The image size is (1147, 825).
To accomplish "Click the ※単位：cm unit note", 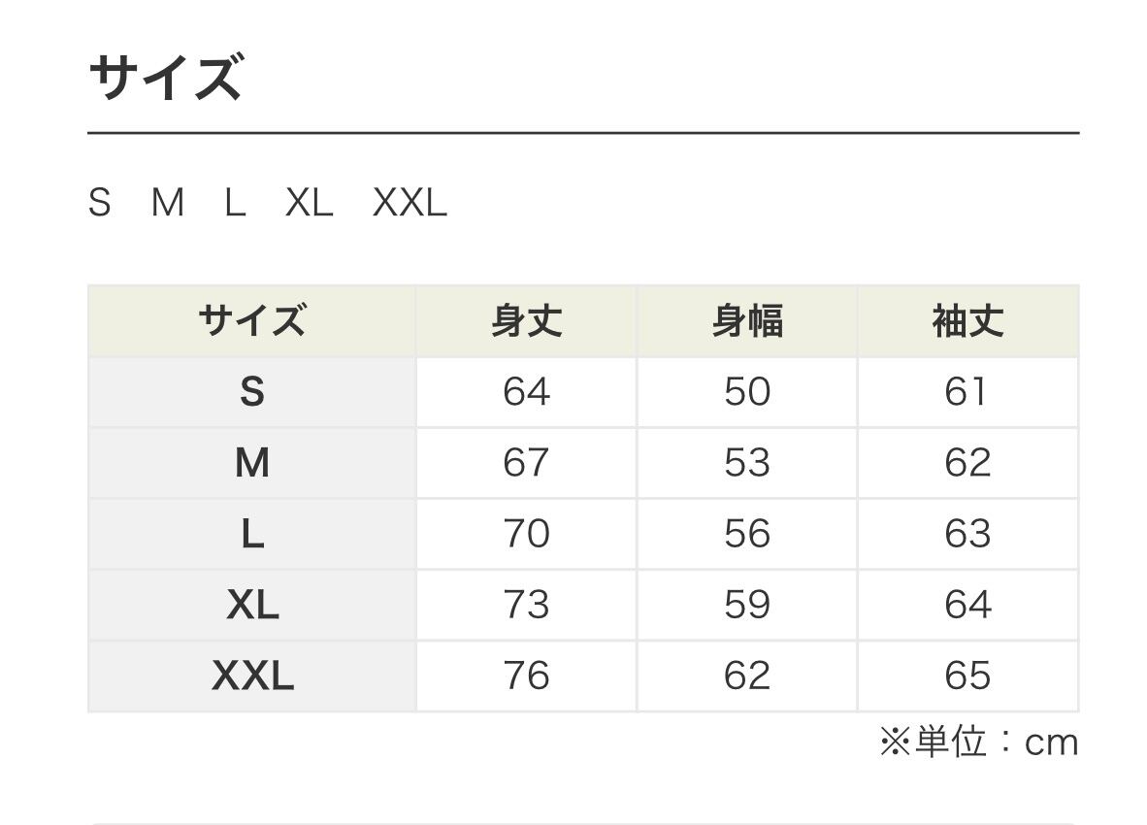I will click(x=978, y=742).
